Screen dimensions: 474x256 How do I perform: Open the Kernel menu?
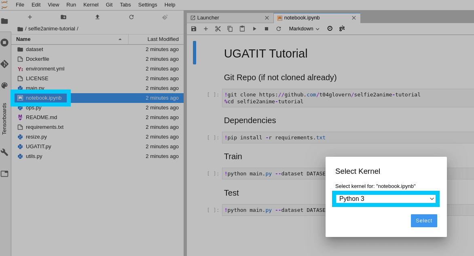point(91,4)
